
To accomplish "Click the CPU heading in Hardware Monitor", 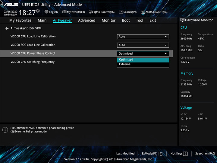I will click(184, 27).
